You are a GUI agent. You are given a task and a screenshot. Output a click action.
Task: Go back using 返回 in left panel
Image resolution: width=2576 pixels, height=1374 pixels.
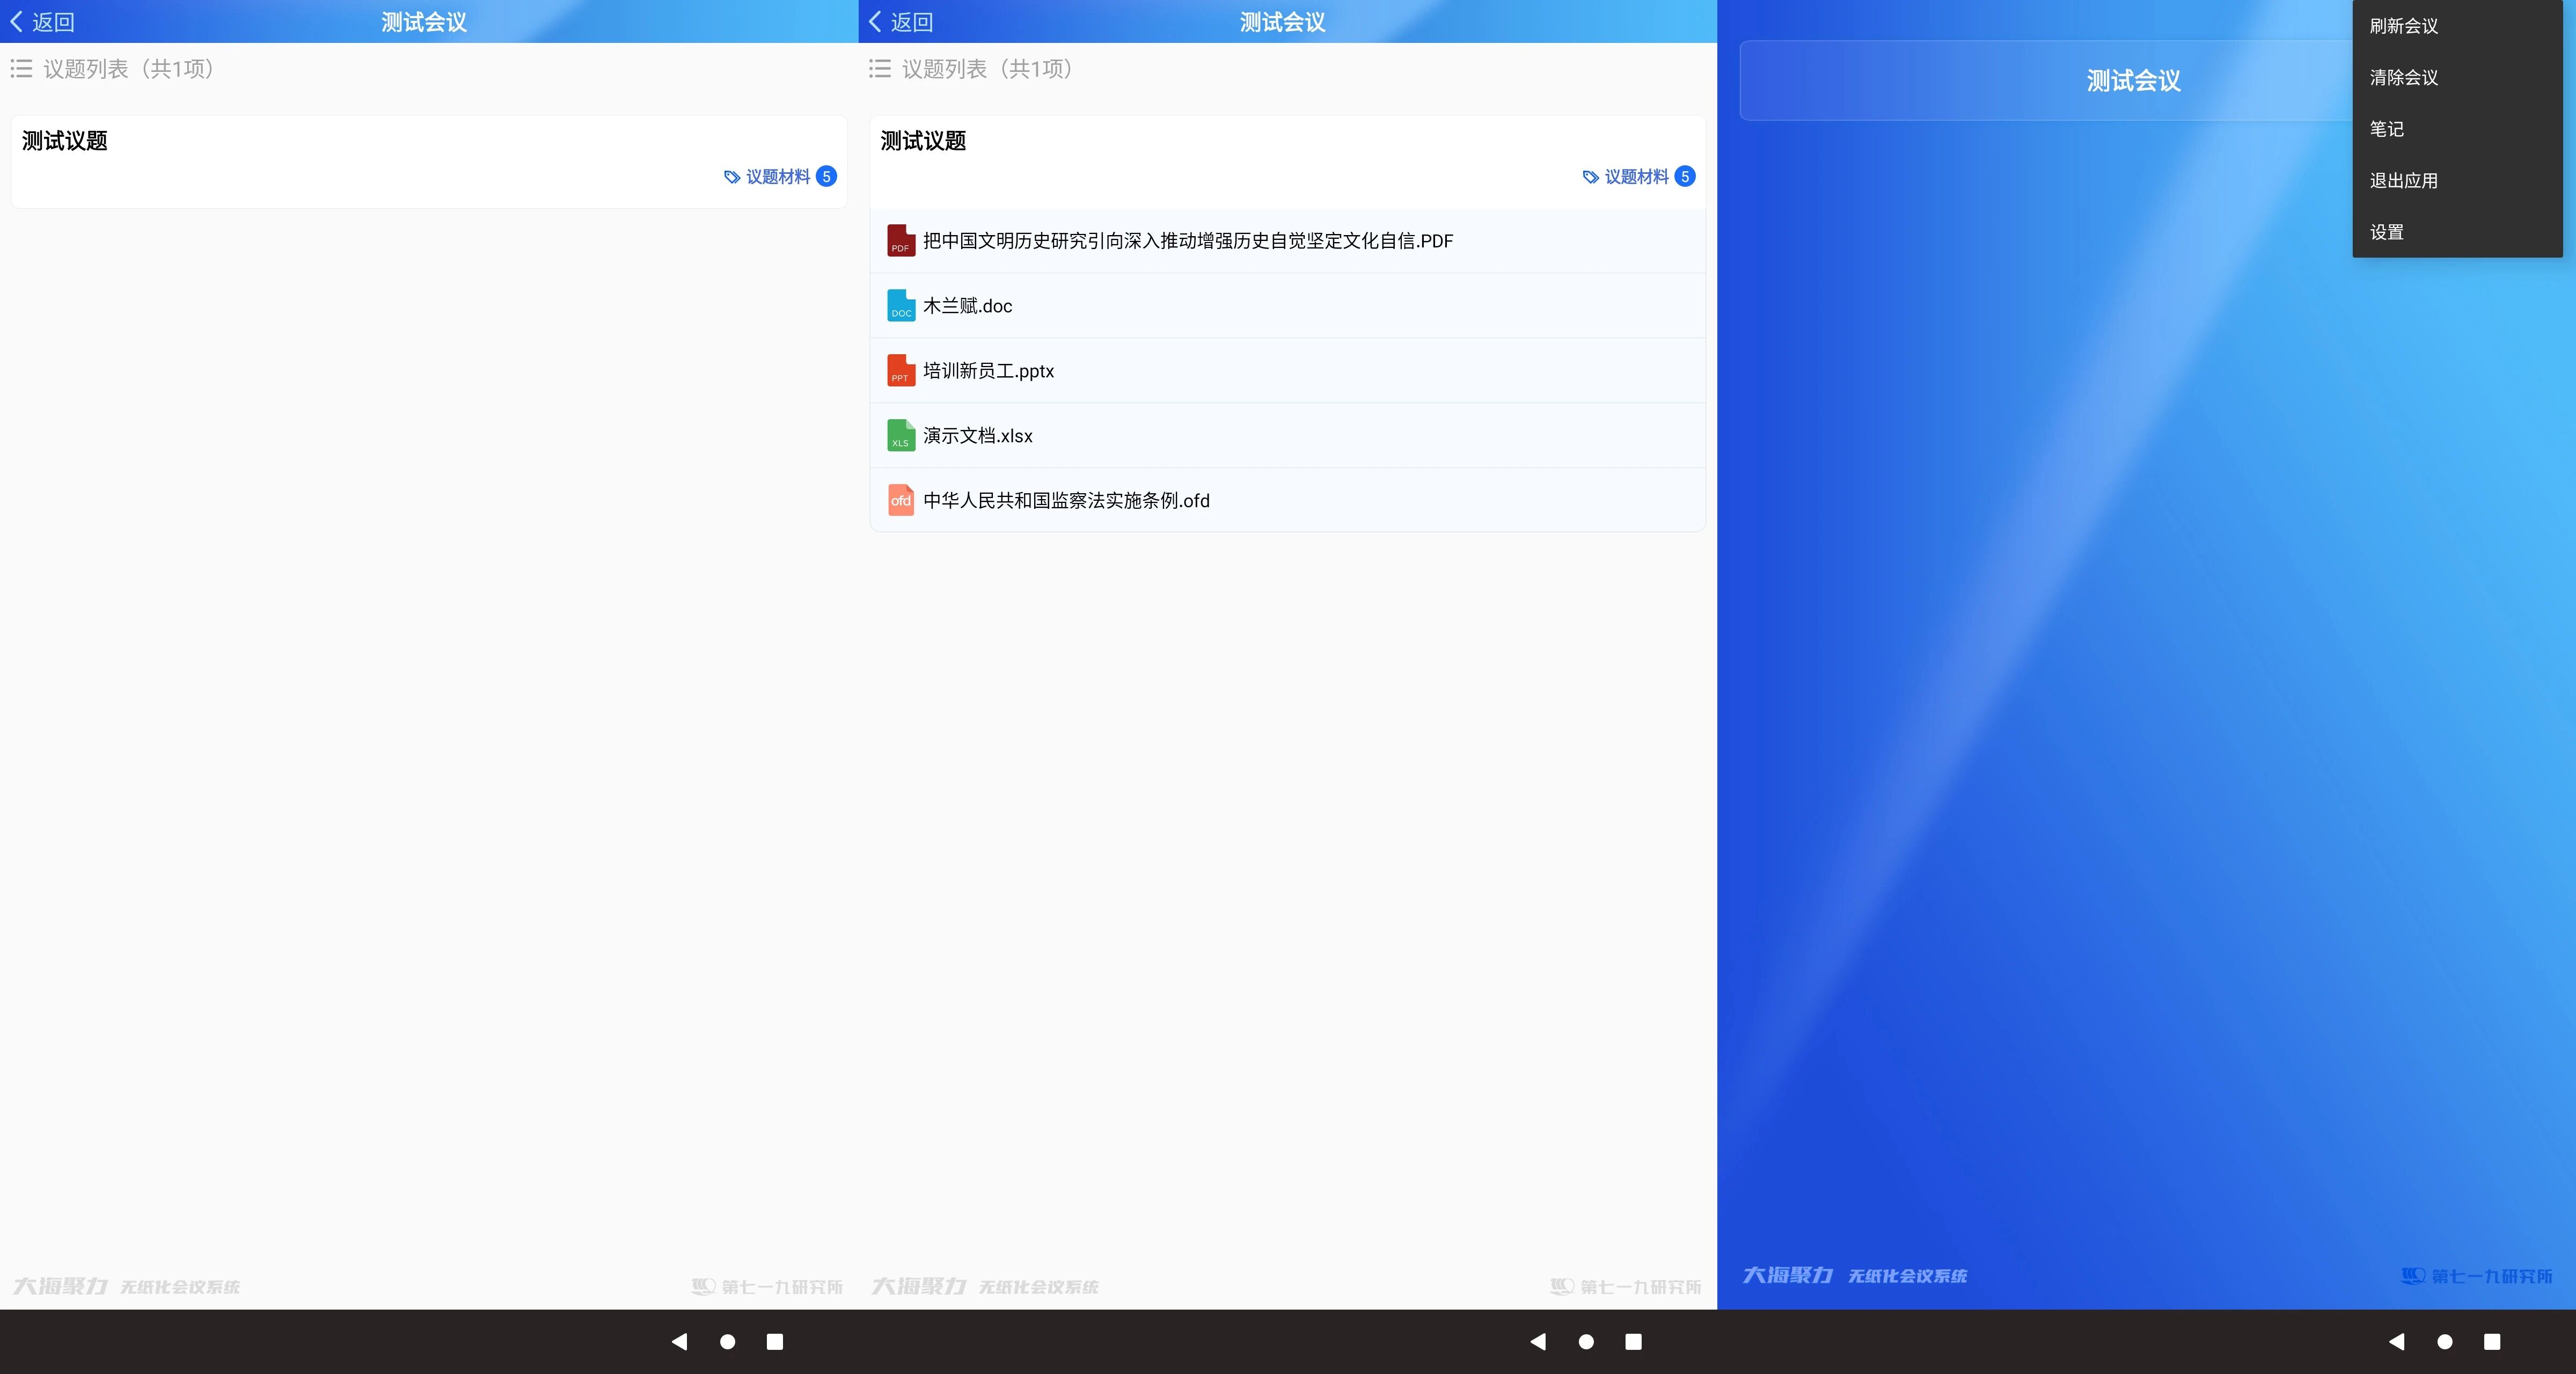click(42, 22)
